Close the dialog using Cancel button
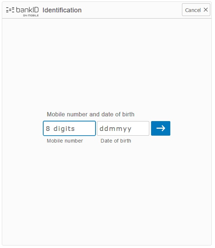Screen dimensions: 215x248 pos(196,10)
